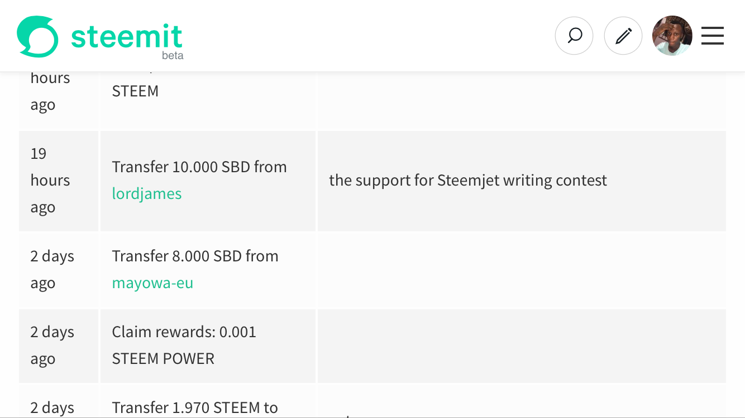Click the steemit wordmark text
This screenshot has width=745, height=418.
tap(127, 36)
